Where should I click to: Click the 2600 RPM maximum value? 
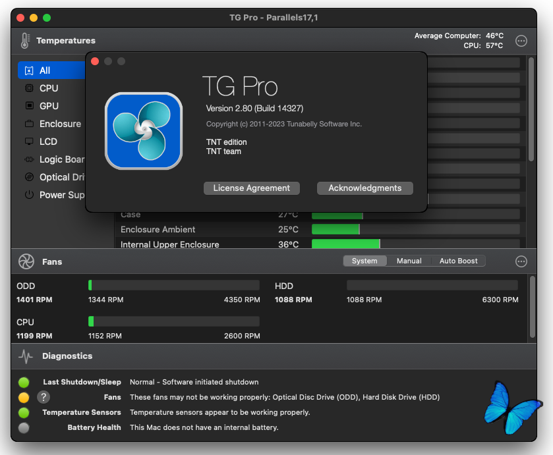point(242,336)
